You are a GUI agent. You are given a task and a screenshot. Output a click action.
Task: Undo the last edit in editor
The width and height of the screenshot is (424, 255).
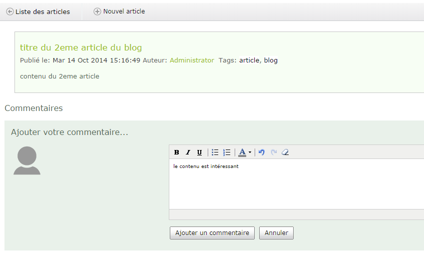point(262,152)
